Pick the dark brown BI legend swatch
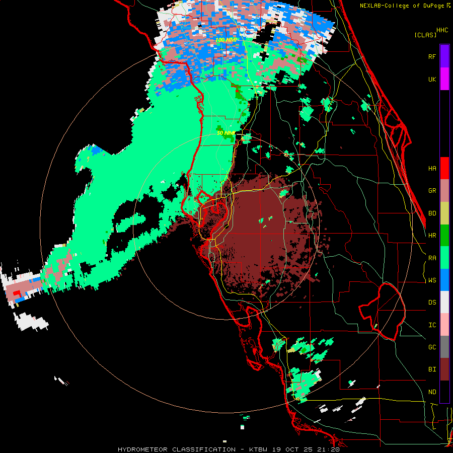The height and width of the screenshot is (453, 453). (x=444, y=369)
